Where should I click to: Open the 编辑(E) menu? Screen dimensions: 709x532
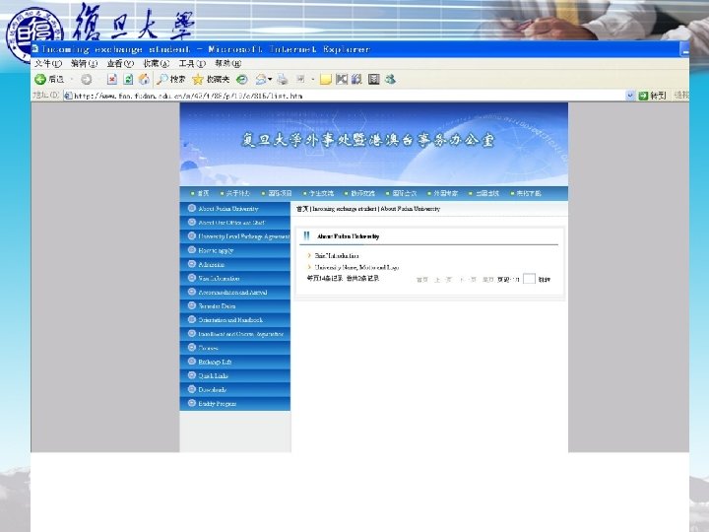[x=84, y=63]
